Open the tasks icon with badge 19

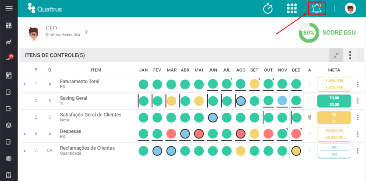[x=9, y=58]
